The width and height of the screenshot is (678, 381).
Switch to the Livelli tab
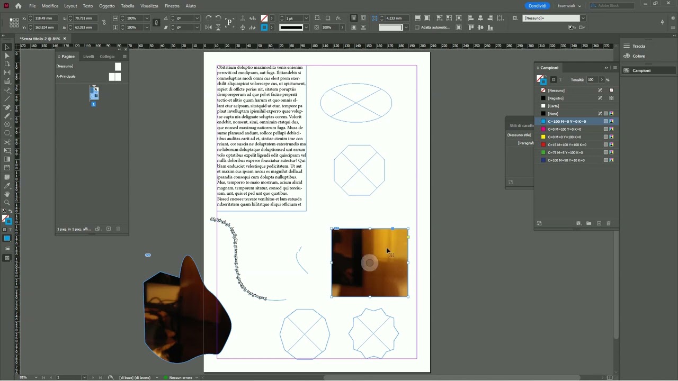click(x=88, y=57)
